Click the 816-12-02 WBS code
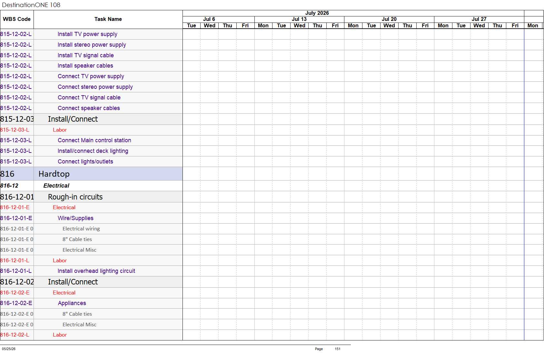544x353 pixels. (x=17, y=282)
